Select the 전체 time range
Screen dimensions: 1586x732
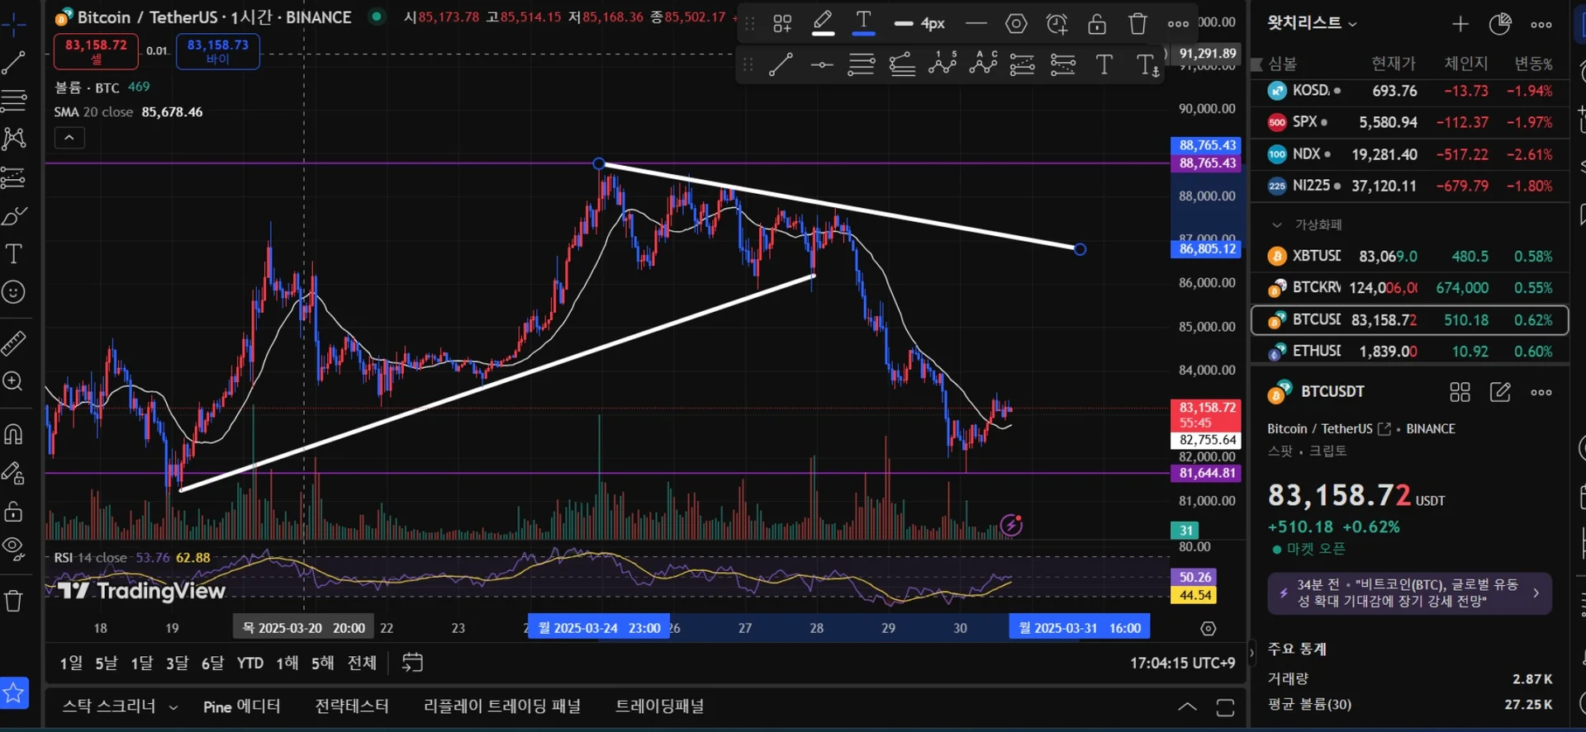362,663
